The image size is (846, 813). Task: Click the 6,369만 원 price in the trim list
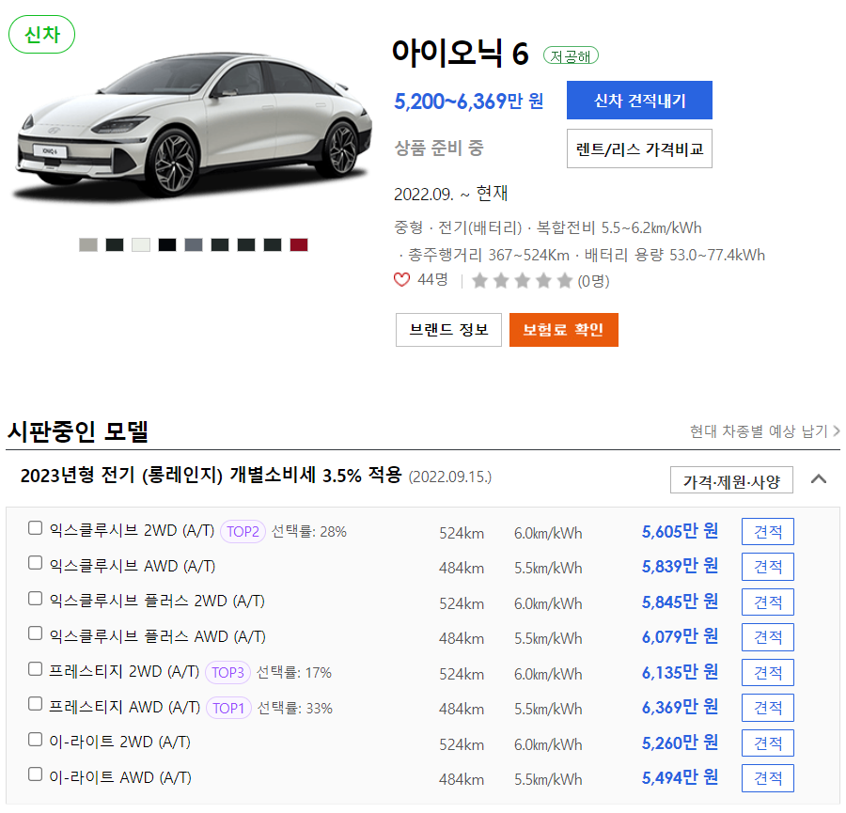(680, 707)
